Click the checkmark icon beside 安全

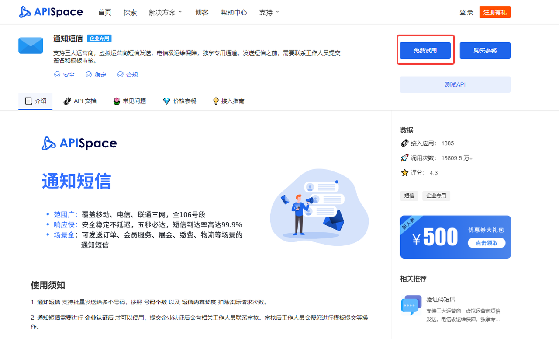pyautogui.click(x=57, y=74)
